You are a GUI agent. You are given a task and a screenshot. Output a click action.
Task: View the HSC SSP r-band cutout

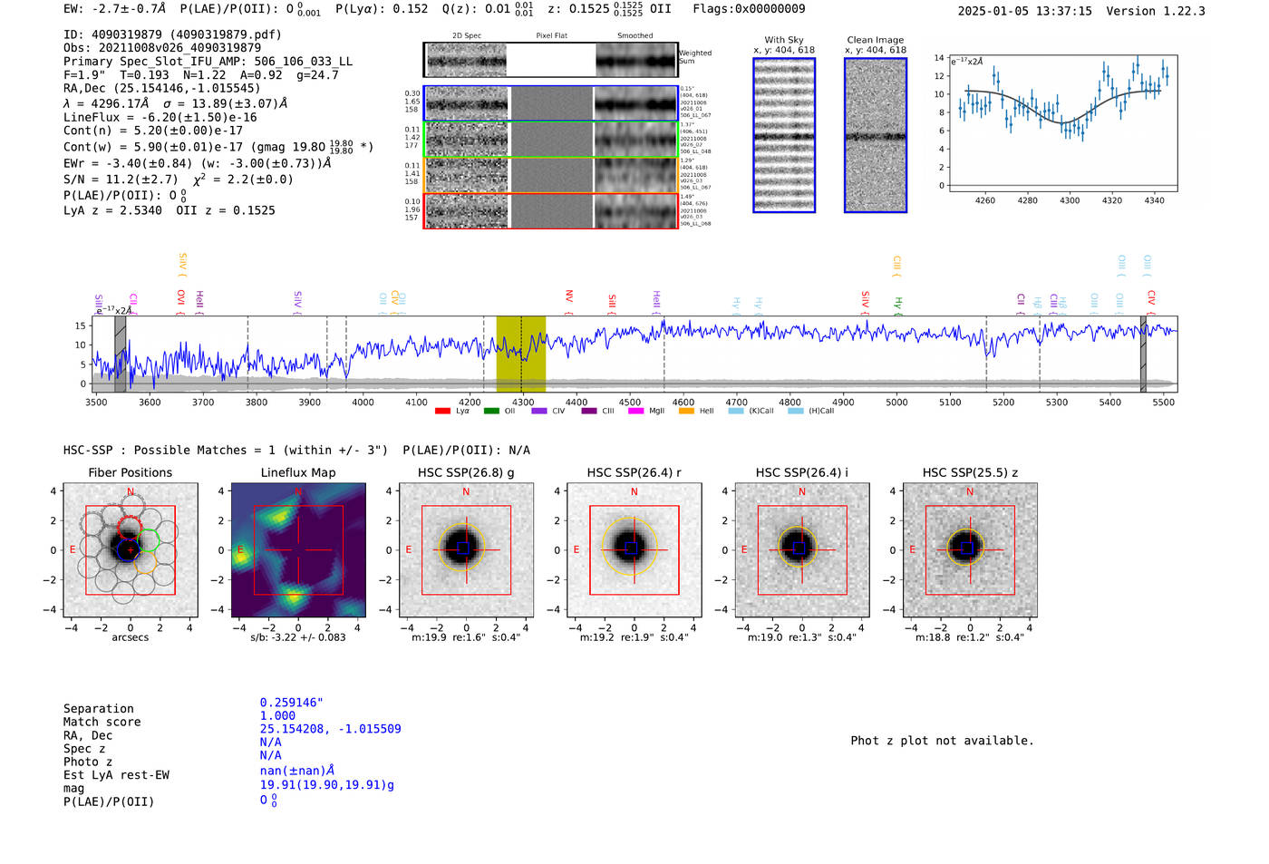tap(634, 550)
